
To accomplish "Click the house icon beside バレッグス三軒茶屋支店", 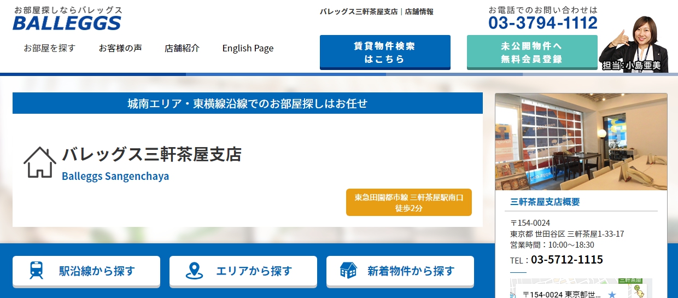I will pyautogui.click(x=40, y=162).
